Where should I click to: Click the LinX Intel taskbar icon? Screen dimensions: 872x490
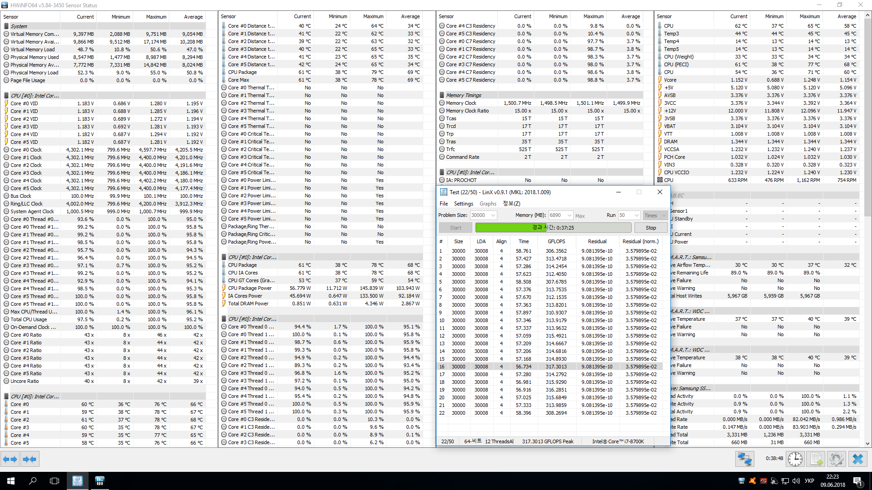[77, 480]
